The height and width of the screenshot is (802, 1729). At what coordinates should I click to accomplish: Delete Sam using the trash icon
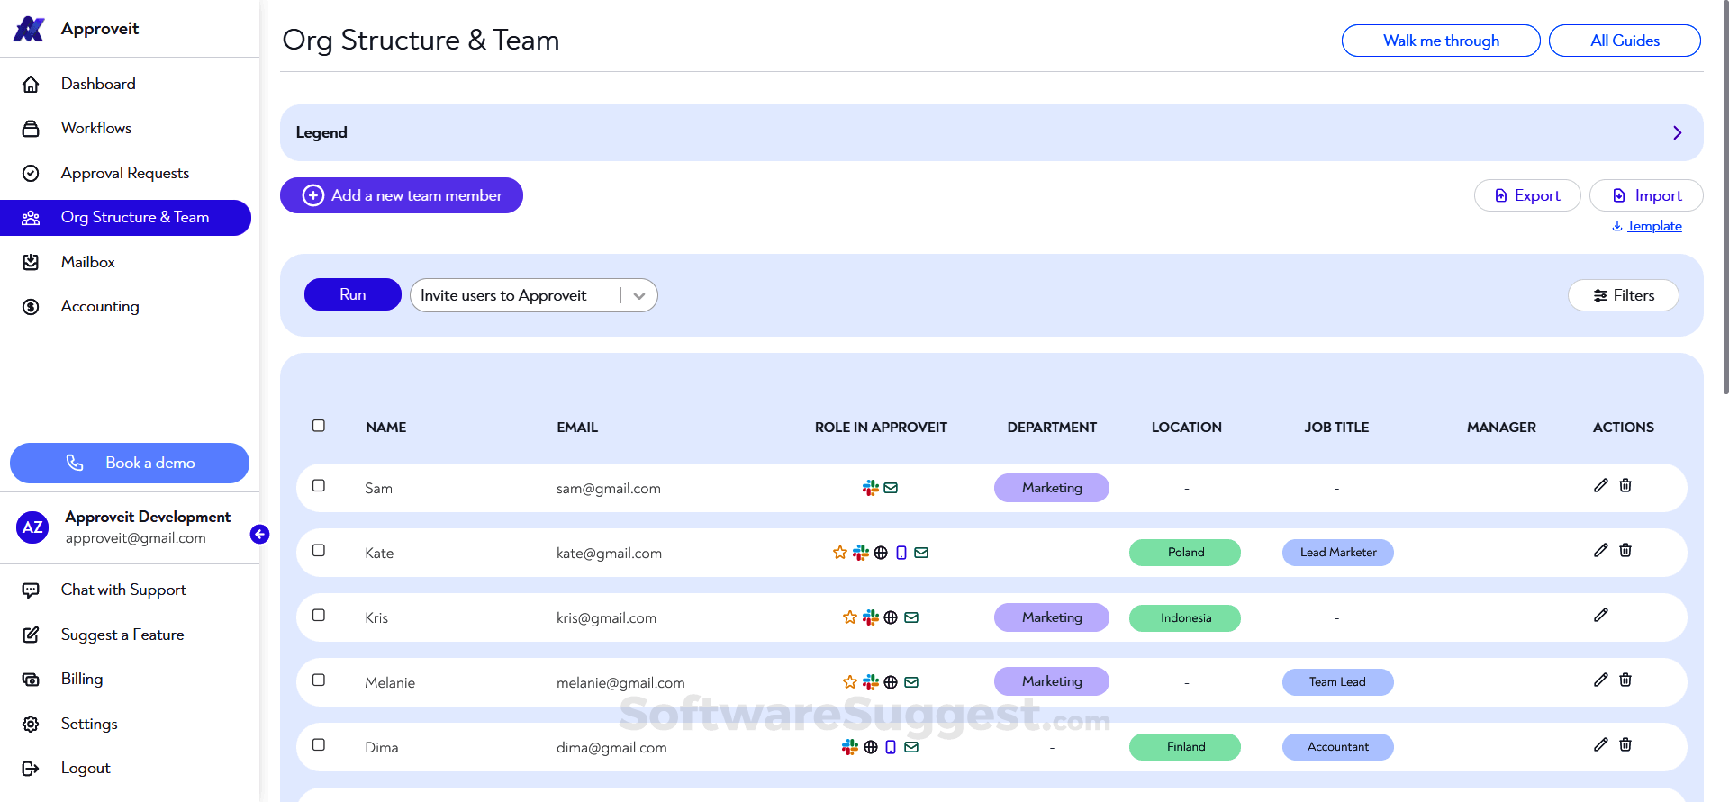pos(1625,485)
